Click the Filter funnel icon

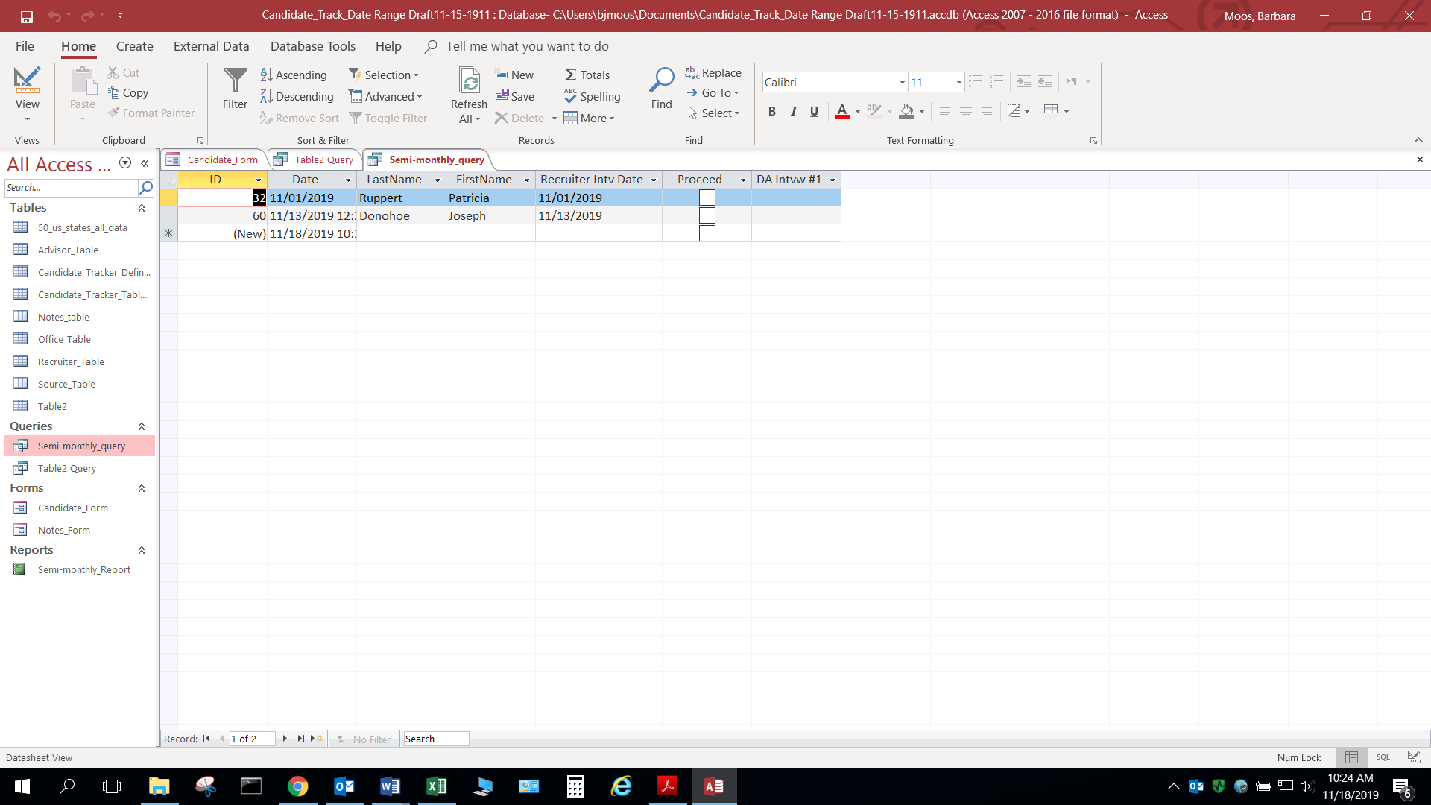(x=235, y=80)
